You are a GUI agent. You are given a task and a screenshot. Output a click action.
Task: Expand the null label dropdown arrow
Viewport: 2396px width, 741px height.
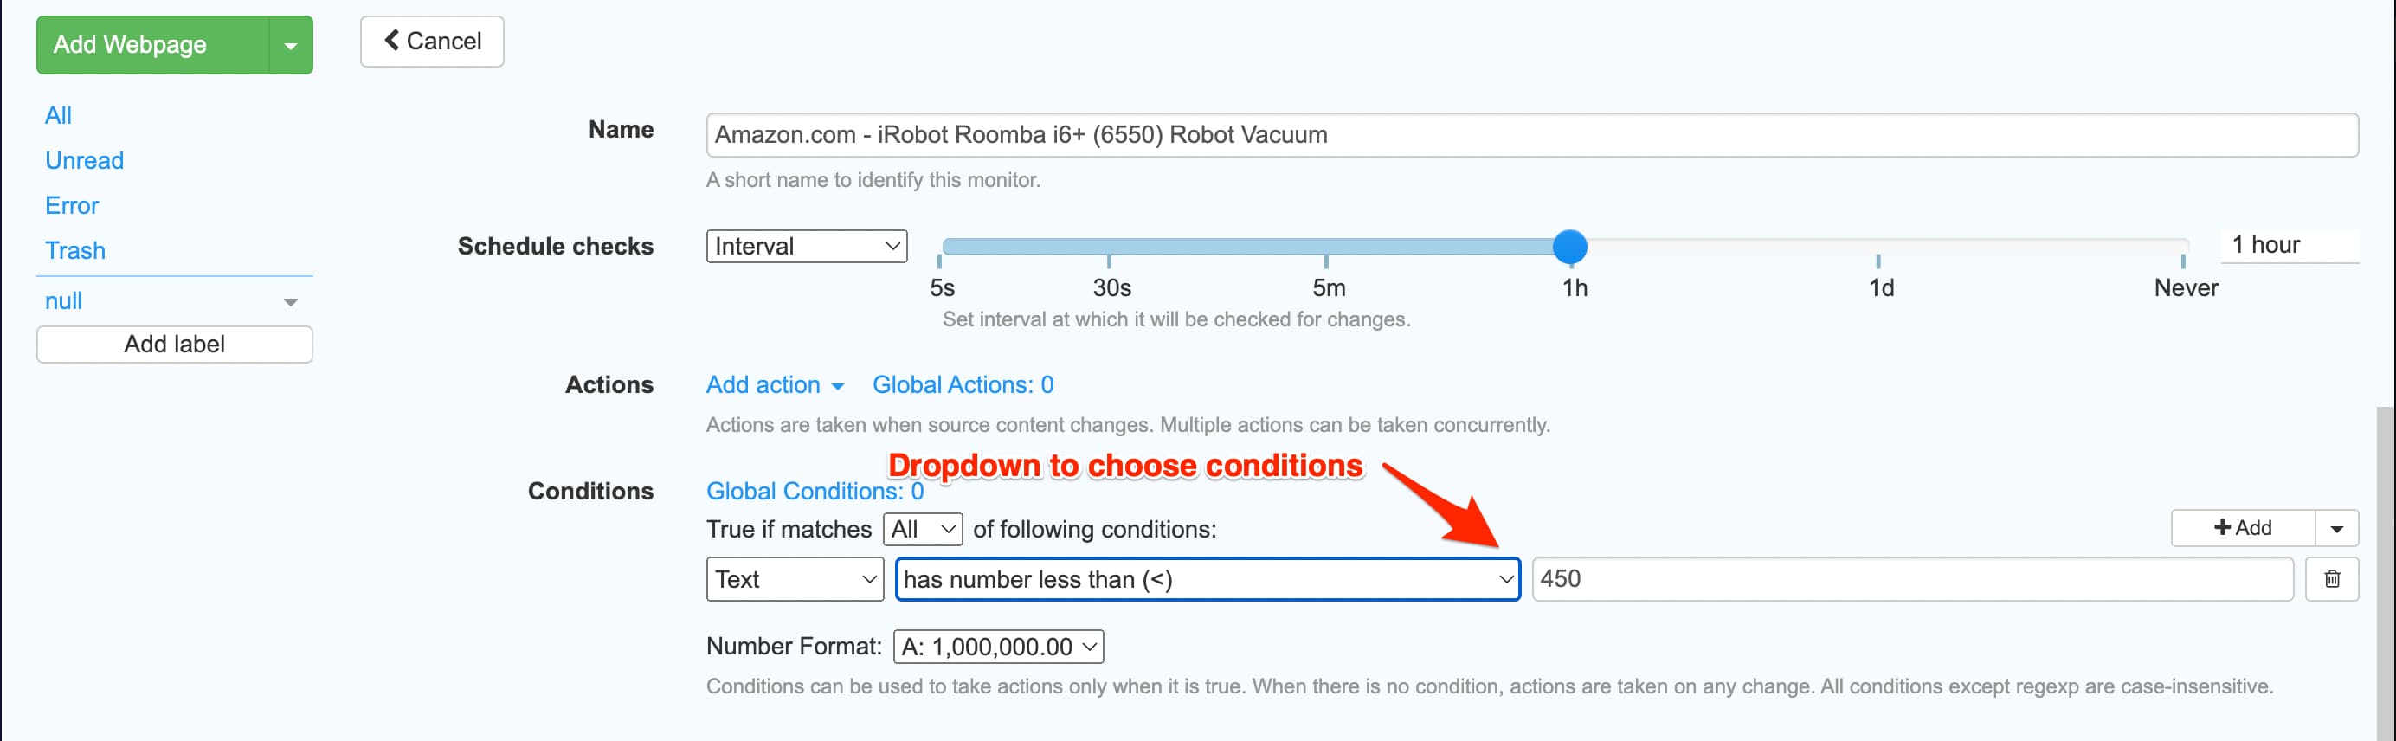[290, 302]
